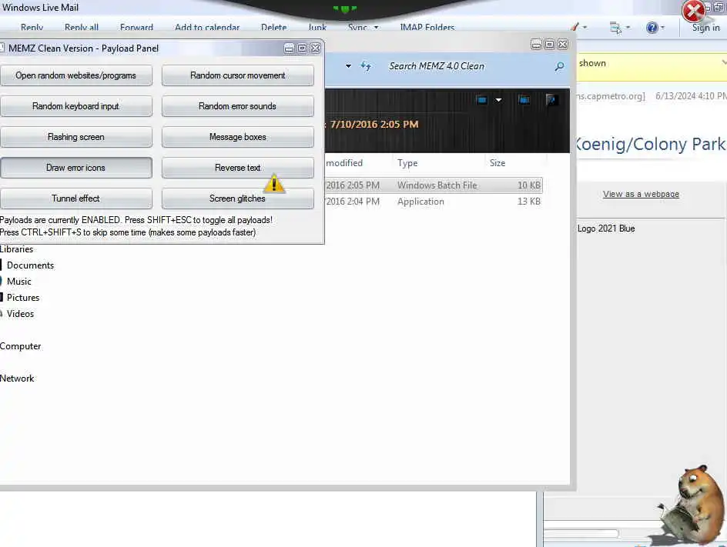The height and width of the screenshot is (547, 727).
Task: Toggle the Explorer preview pane icon
Action: point(524,99)
